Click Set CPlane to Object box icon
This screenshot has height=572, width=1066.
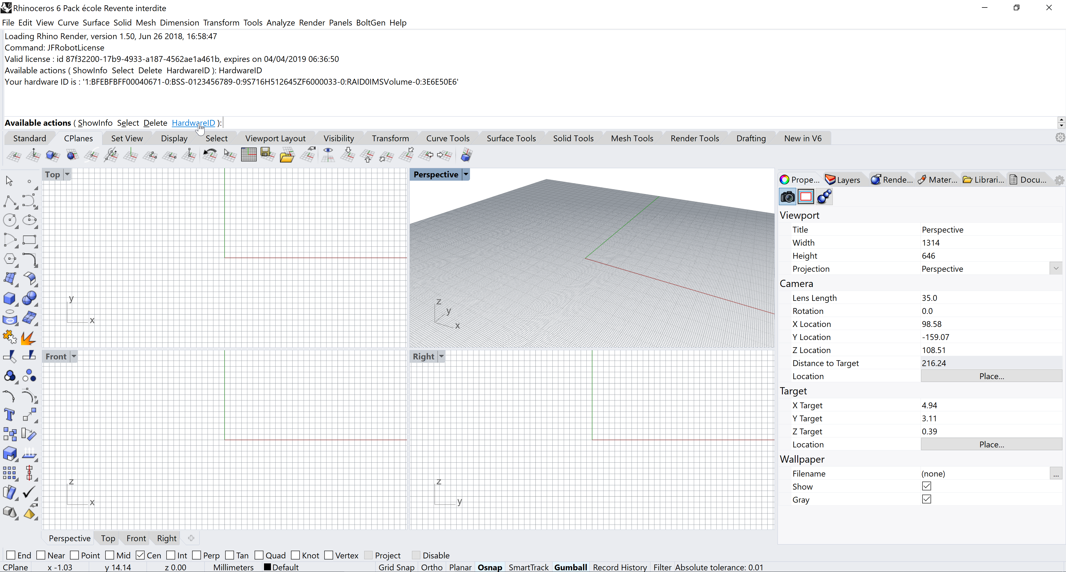52,155
